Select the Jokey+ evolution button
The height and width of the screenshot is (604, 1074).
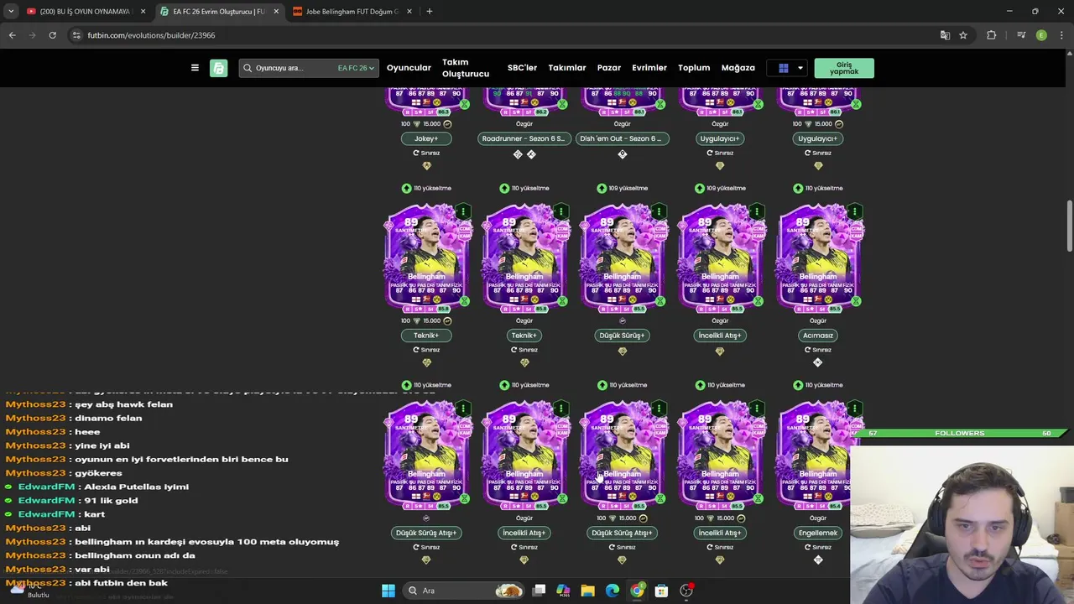[x=426, y=138]
